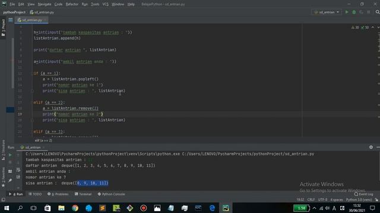Go to next highlighted error arrow

pos(378,27)
